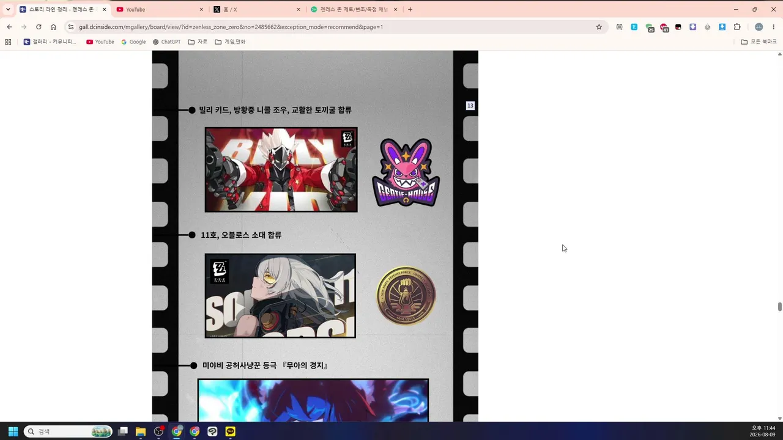Open the Google bookmark
Screen dimensions: 783x440
tap(133, 42)
